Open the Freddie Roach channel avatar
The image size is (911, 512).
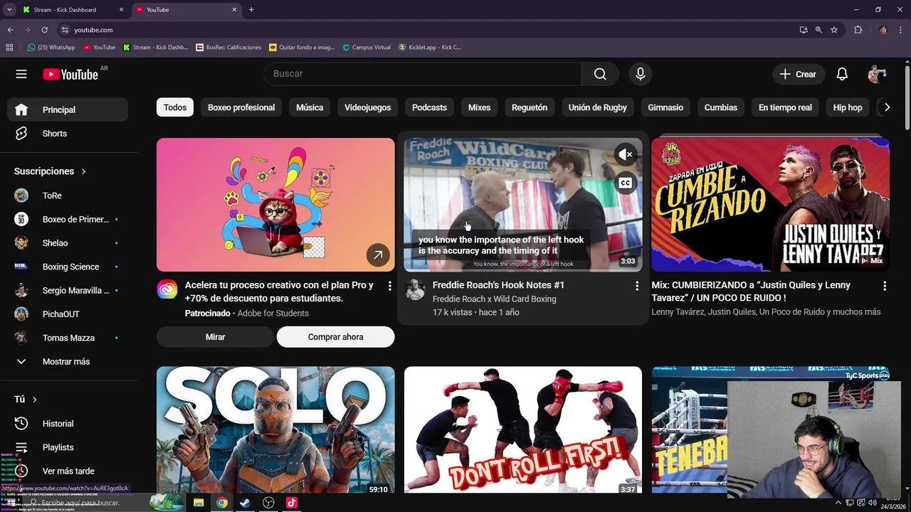coord(415,289)
